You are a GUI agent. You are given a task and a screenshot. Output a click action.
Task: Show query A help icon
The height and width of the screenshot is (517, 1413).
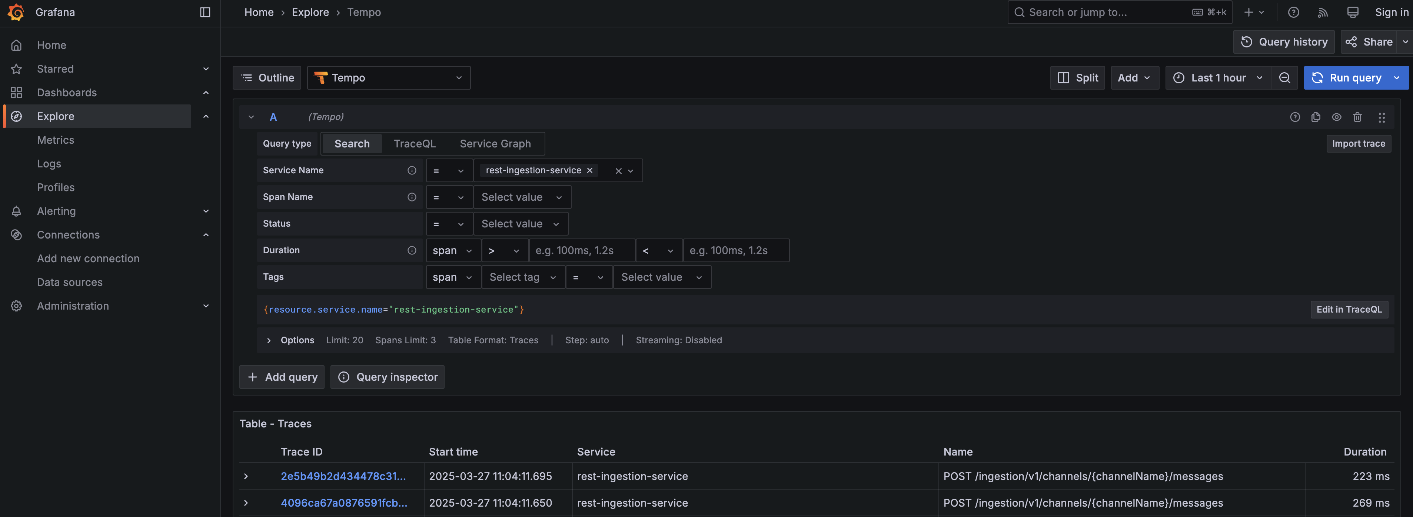click(x=1295, y=117)
